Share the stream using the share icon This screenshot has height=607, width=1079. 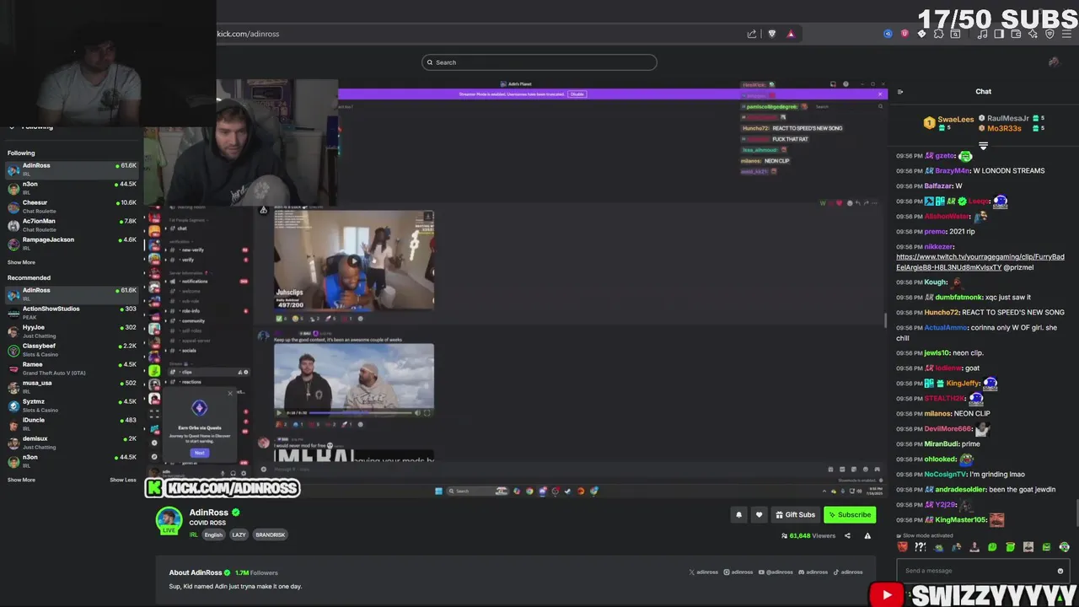(847, 535)
